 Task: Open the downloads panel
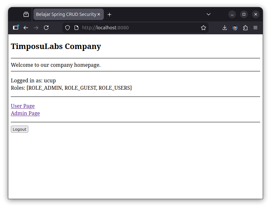point(225,28)
